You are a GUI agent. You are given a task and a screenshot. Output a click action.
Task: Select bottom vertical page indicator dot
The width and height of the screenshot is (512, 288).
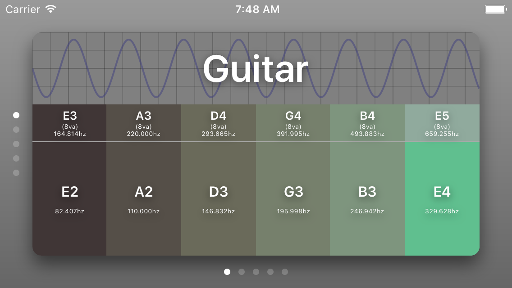coord(16,173)
